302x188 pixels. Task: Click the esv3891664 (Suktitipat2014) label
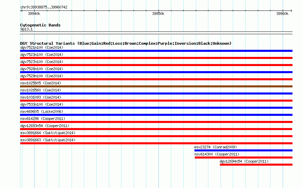[48, 133]
